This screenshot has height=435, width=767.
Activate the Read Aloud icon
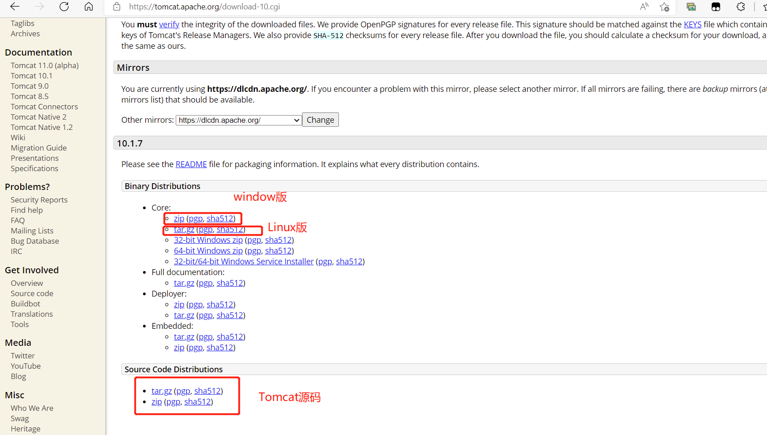[644, 7]
